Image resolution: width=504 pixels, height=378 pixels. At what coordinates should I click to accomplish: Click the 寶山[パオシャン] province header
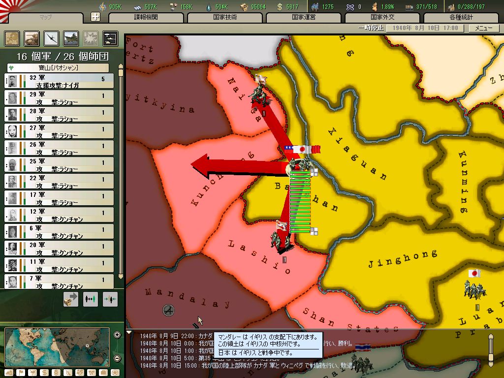pos(58,68)
